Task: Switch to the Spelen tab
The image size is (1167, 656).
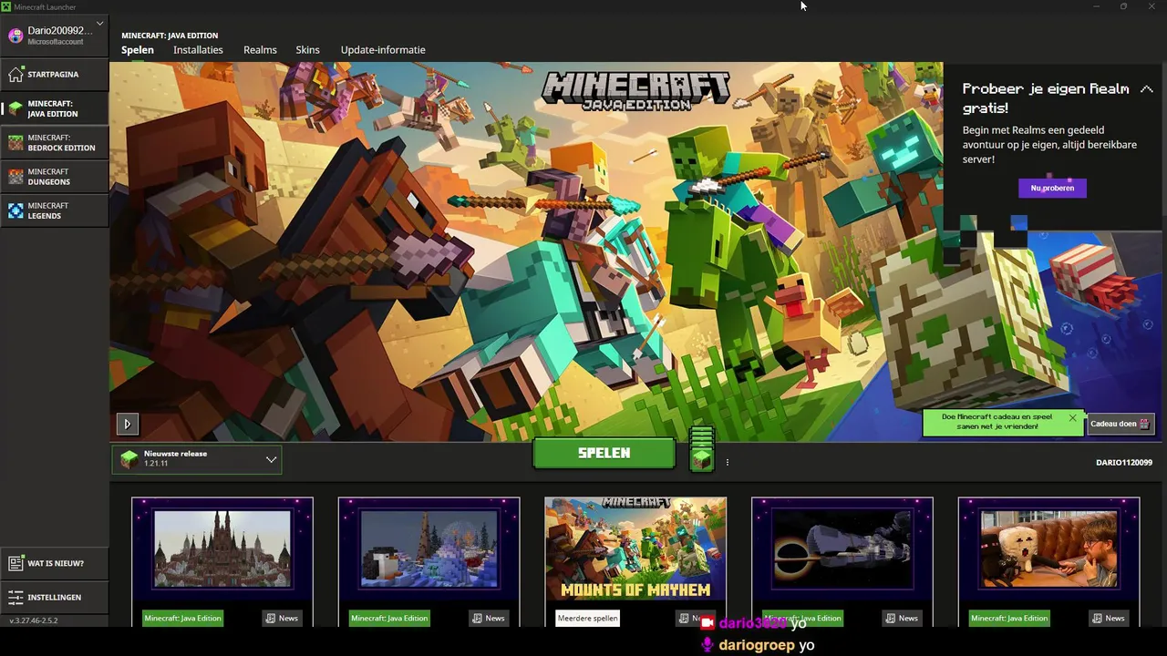Action: 138,50
